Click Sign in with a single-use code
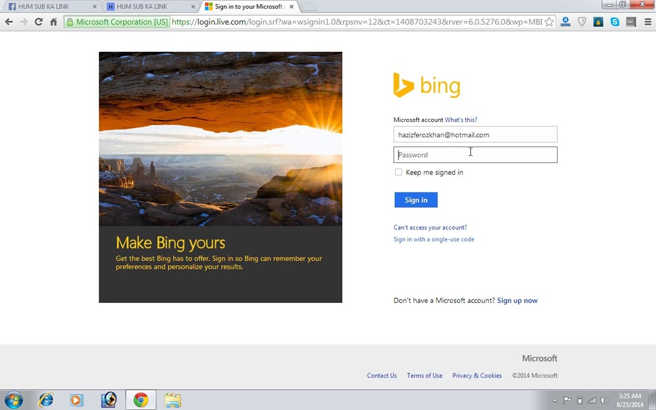 click(434, 239)
